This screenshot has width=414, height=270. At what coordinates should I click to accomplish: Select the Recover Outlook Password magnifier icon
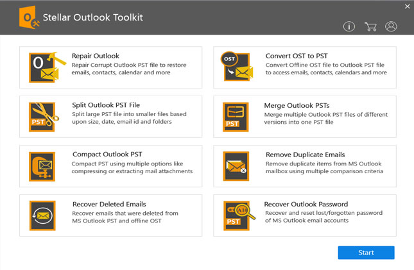(239, 215)
